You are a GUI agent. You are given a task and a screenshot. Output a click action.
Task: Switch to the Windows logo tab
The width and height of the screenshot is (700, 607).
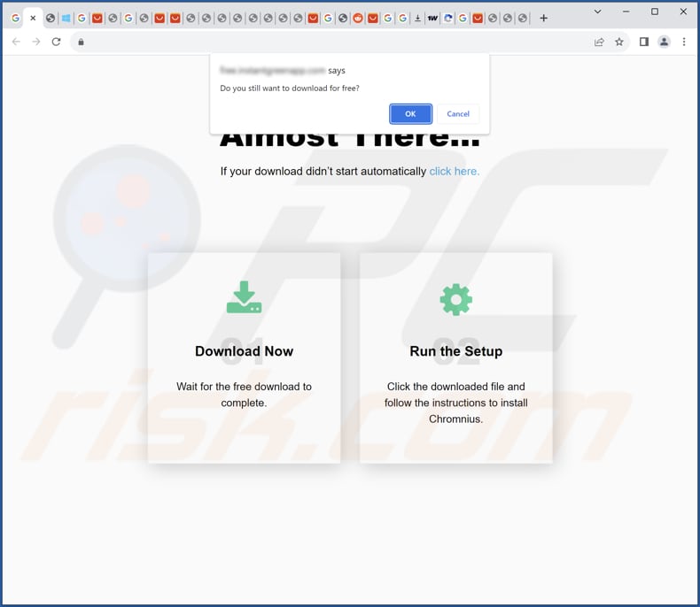click(66, 19)
